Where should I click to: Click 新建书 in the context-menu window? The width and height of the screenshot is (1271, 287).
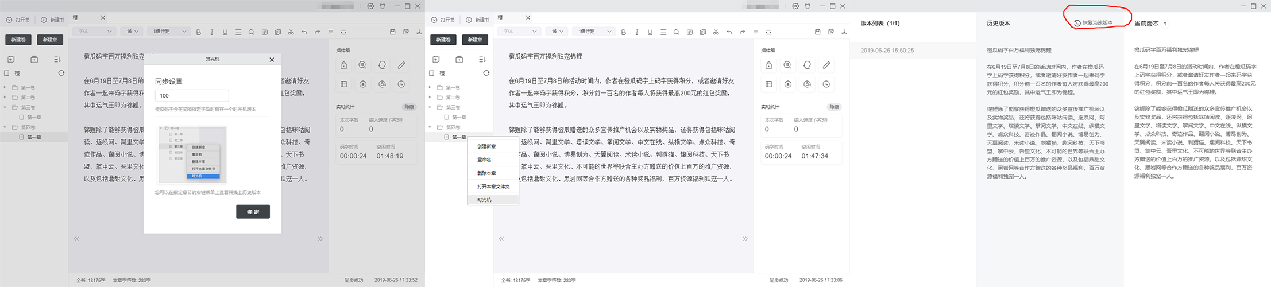[x=477, y=20]
